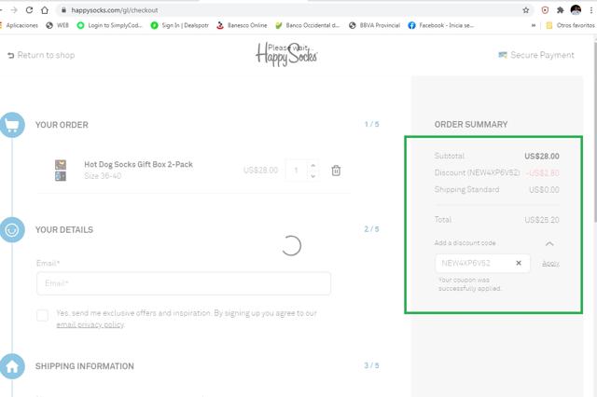Open Otros favoritos folder
The height and width of the screenshot is (397, 597).
[x=570, y=25]
